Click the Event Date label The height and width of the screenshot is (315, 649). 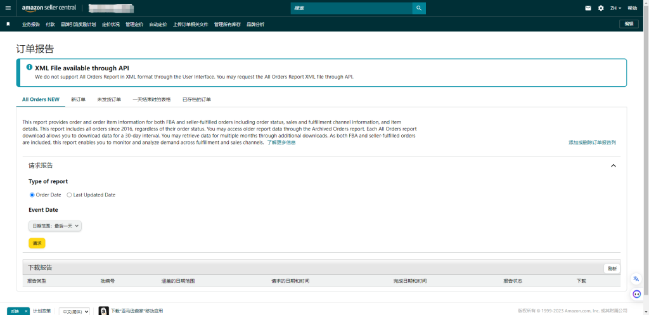(43, 210)
